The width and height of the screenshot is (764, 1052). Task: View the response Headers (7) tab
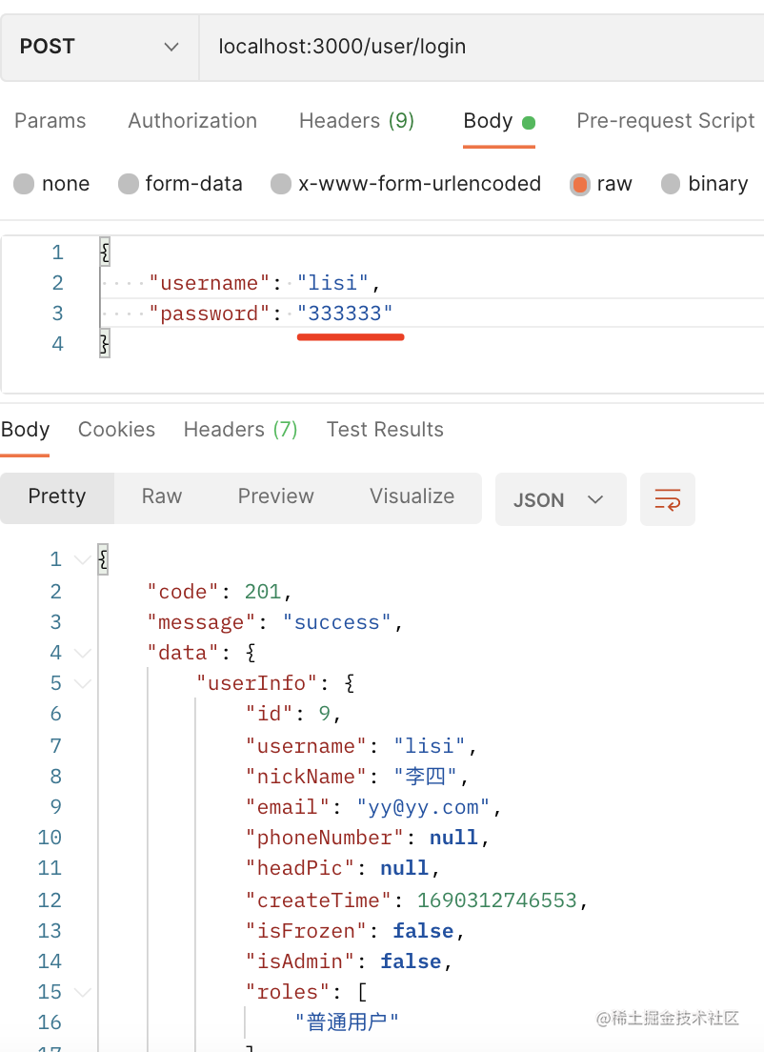pyautogui.click(x=240, y=430)
